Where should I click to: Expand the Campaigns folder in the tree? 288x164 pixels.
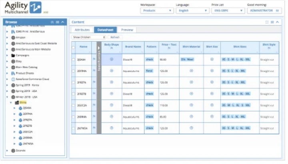[x=7, y=55]
